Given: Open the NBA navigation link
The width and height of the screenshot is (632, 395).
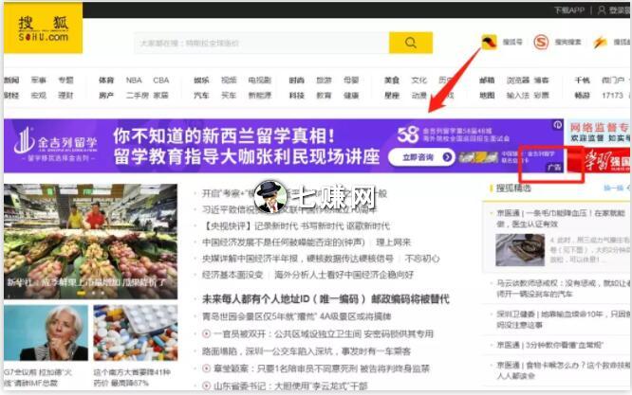Looking at the screenshot, I should point(134,81).
